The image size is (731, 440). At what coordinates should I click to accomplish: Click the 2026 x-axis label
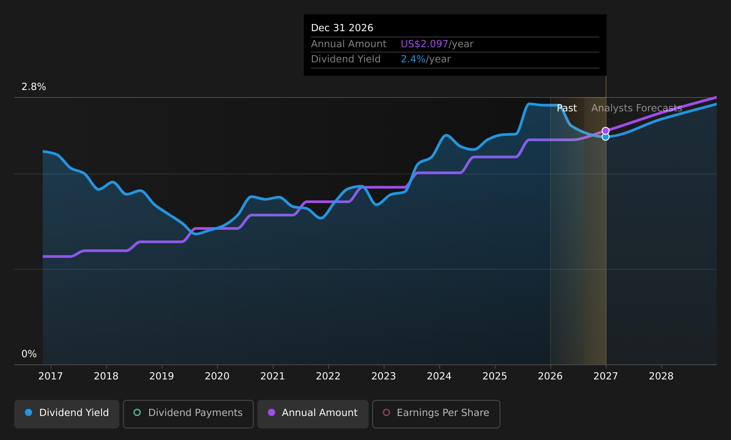[x=550, y=376]
